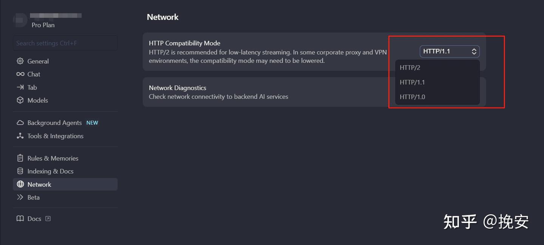Click the Rules & Memories clipboard icon
This screenshot has height=245, width=544.
coord(20,158)
